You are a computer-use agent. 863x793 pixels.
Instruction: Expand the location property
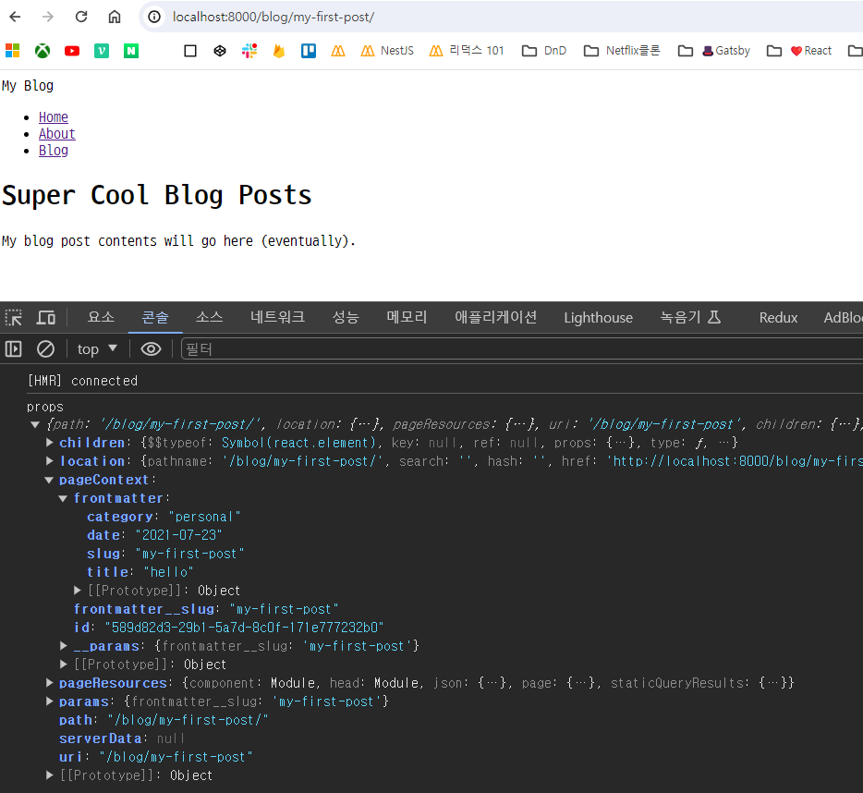50,460
